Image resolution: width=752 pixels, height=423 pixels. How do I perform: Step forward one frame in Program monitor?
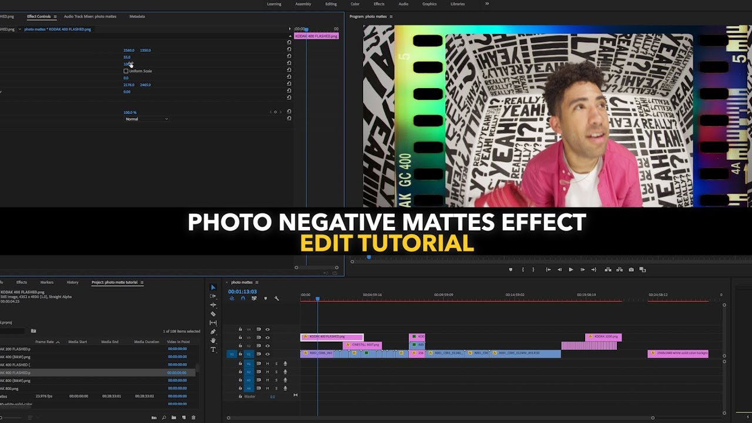pos(582,270)
